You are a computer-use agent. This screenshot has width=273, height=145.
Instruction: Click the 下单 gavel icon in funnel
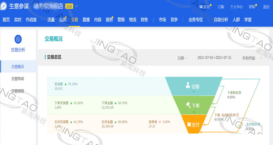pos(188,105)
